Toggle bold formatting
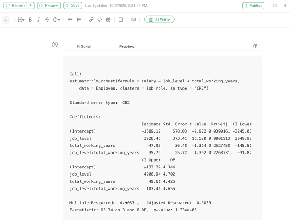 pyautogui.click(x=30, y=20)
